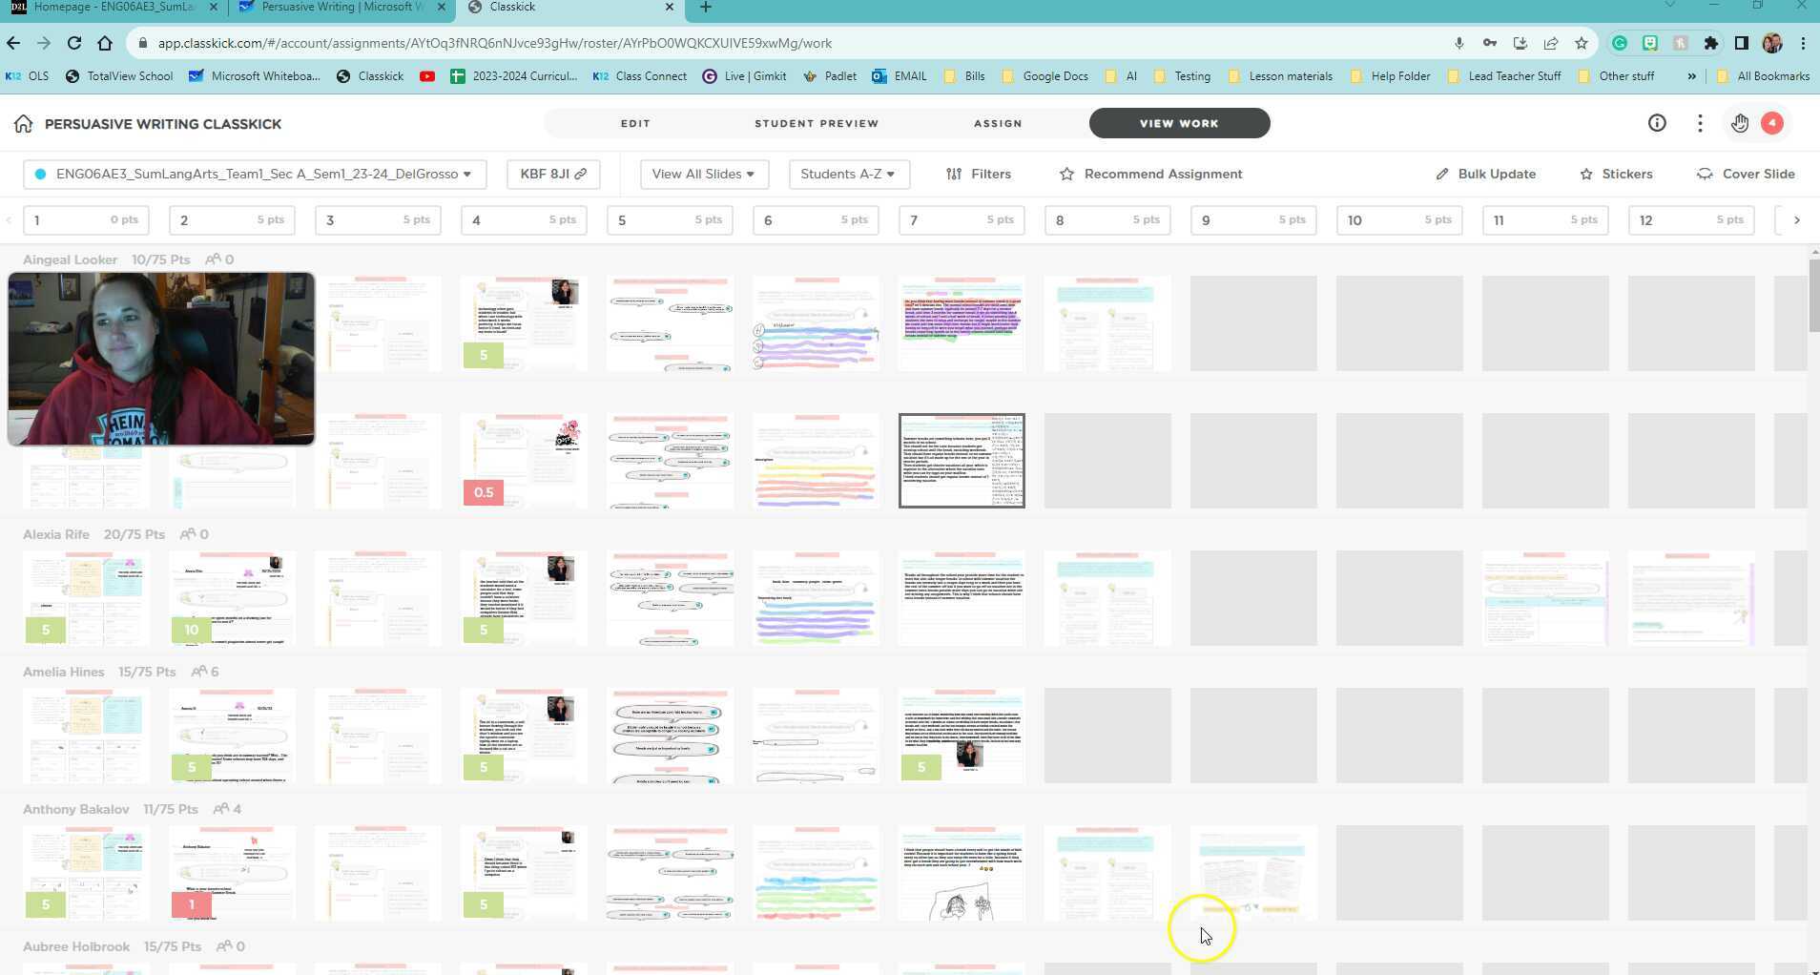Open a new browser tab
Viewport: 1820px width, 975px height.
coord(705,8)
